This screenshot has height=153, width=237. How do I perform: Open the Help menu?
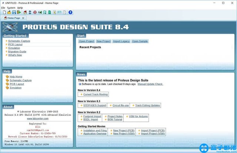coord(20,8)
